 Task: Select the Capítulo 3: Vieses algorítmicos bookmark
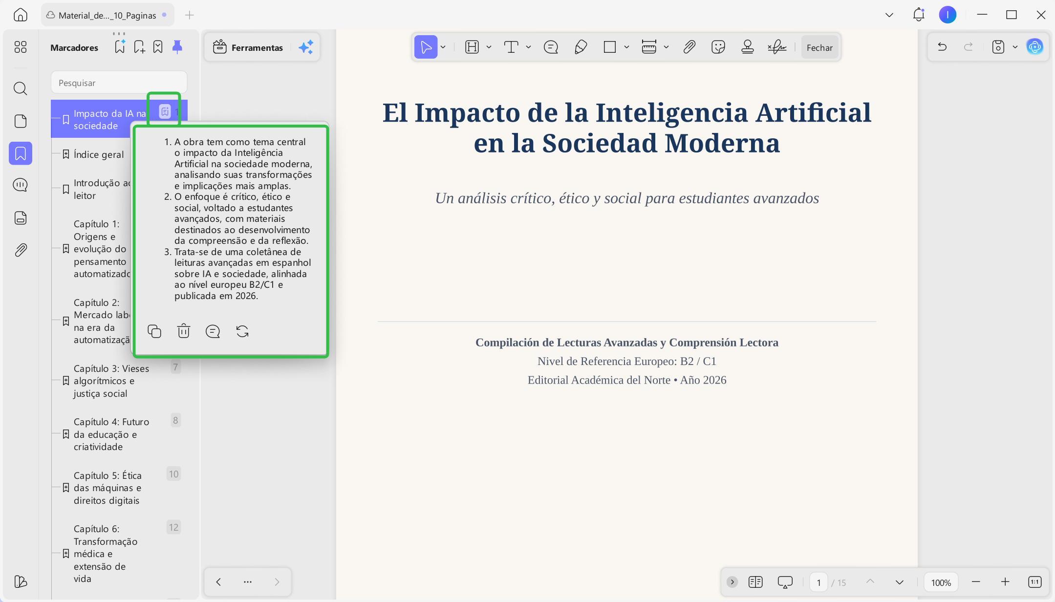pyautogui.click(x=111, y=381)
